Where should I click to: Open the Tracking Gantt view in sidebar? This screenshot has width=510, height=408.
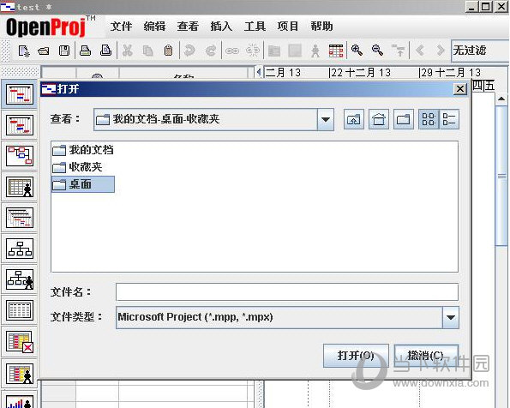click(x=20, y=125)
